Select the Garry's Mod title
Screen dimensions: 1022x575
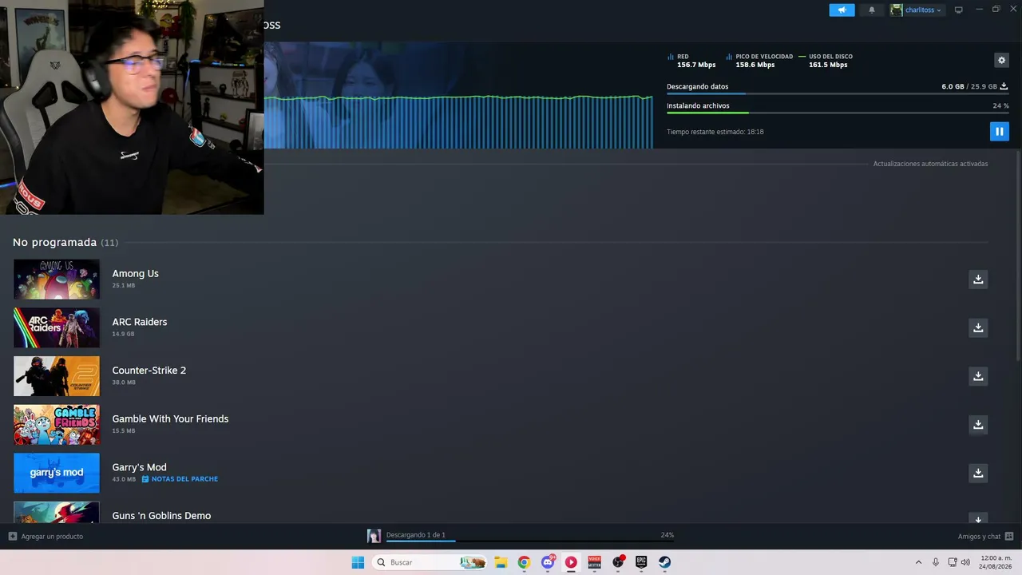[x=140, y=467]
